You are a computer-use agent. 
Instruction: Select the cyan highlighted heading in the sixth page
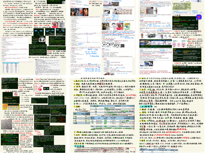pos(146,106)
